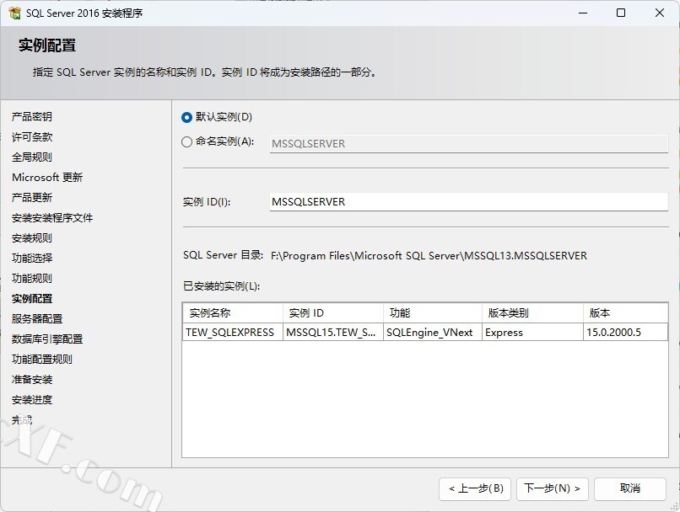Select the 准备安装 step in sidebar
Image resolution: width=680 pixels, height=512 pixels.
[x=32, y=380]
